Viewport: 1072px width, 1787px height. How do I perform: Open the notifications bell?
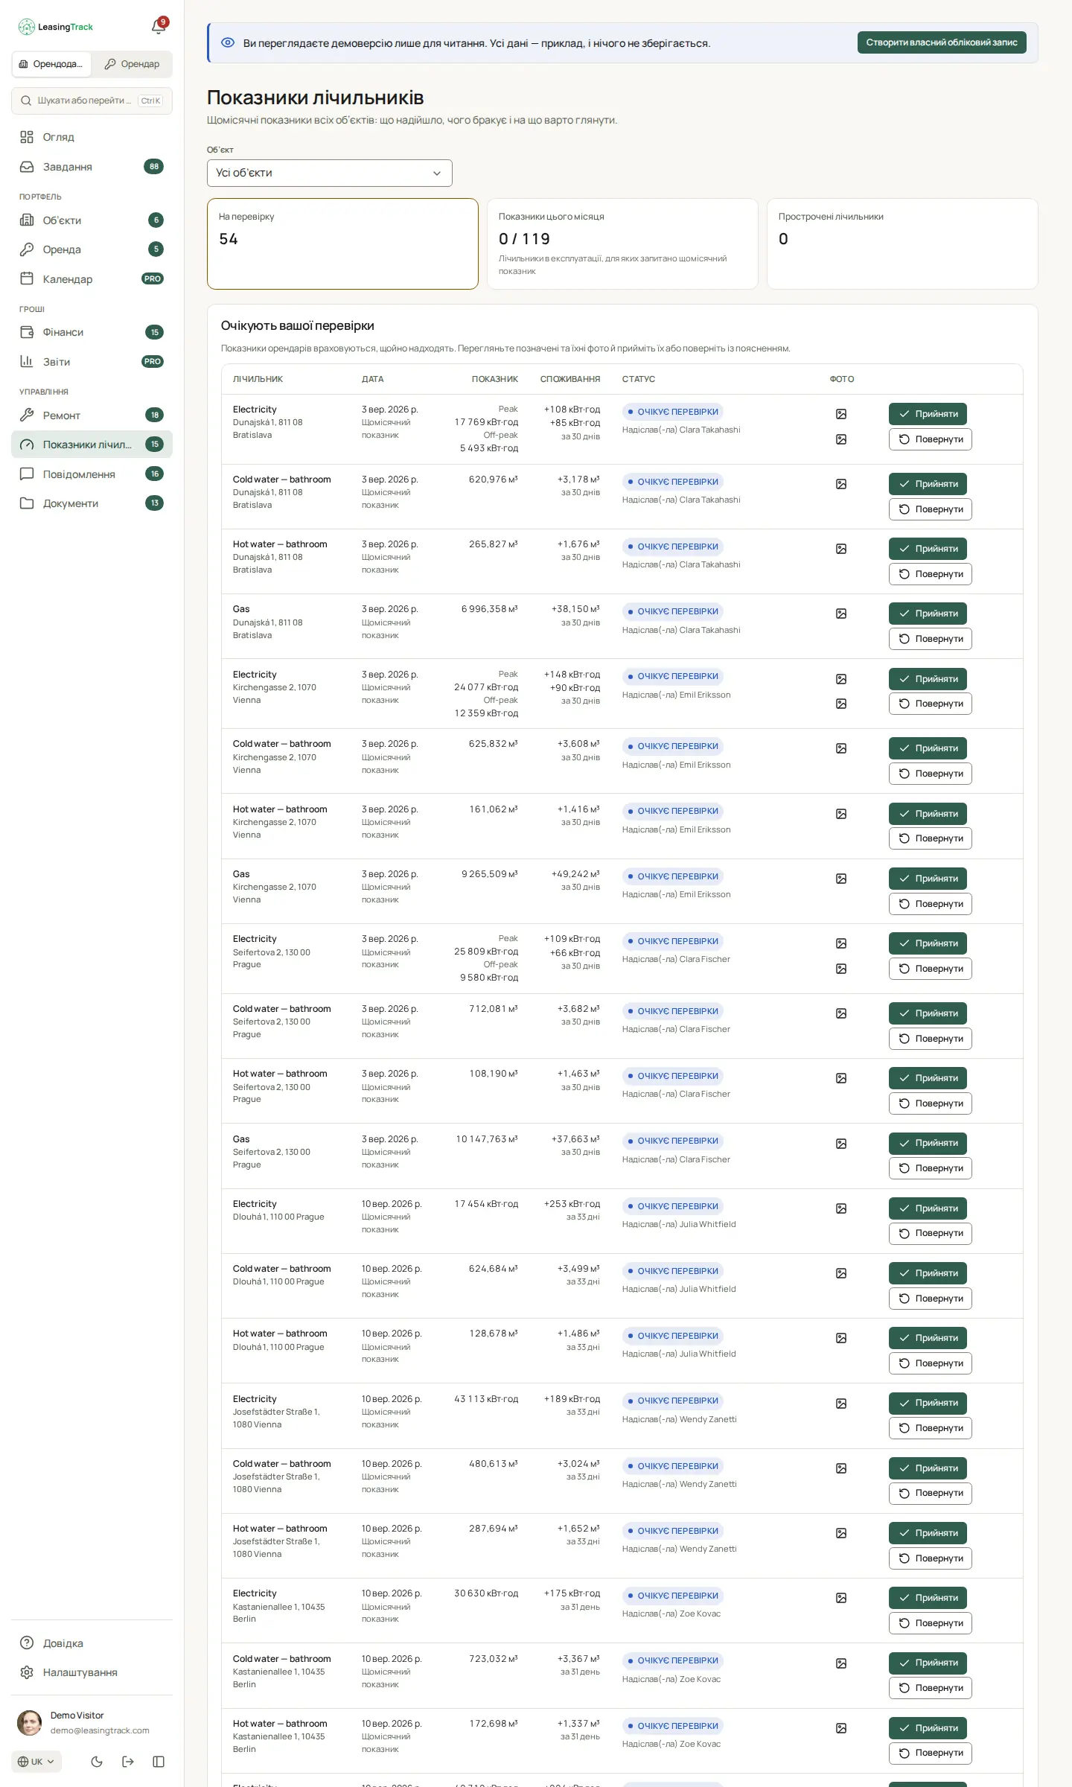click(159, 27)
